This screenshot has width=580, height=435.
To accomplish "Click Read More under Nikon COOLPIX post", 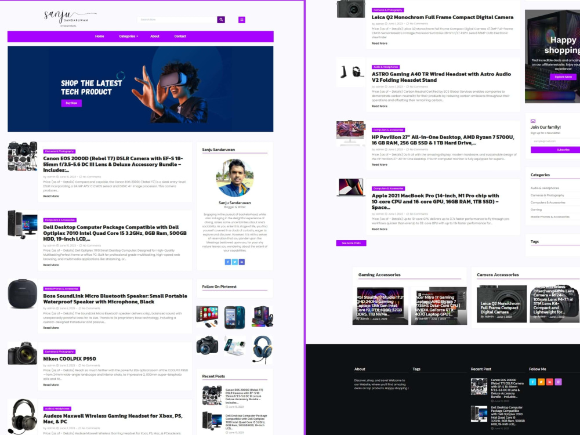I will coord(51,385).
